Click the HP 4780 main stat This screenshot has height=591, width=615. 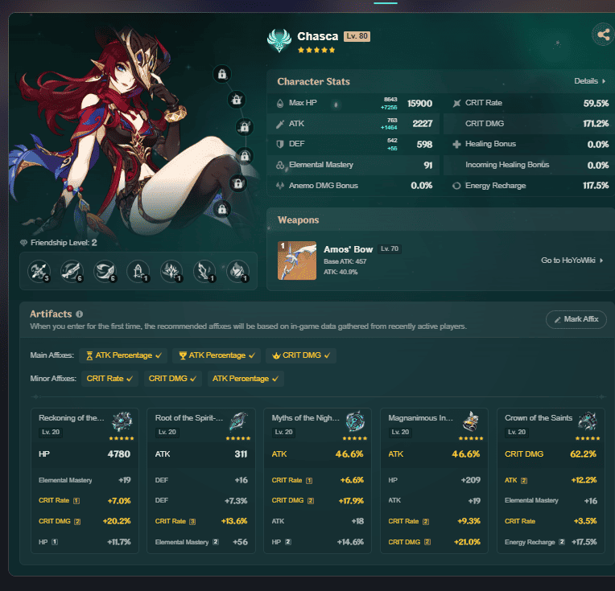pos(85,454)
